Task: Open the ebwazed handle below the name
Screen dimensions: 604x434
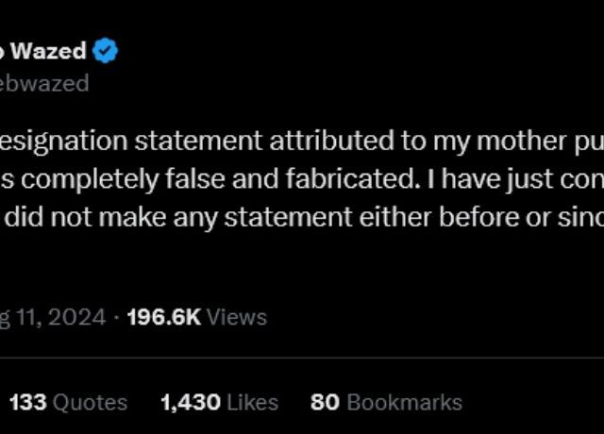Action: (44, 84)
